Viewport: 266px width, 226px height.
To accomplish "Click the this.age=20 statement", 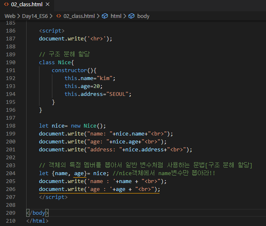I will coord(84,86).
